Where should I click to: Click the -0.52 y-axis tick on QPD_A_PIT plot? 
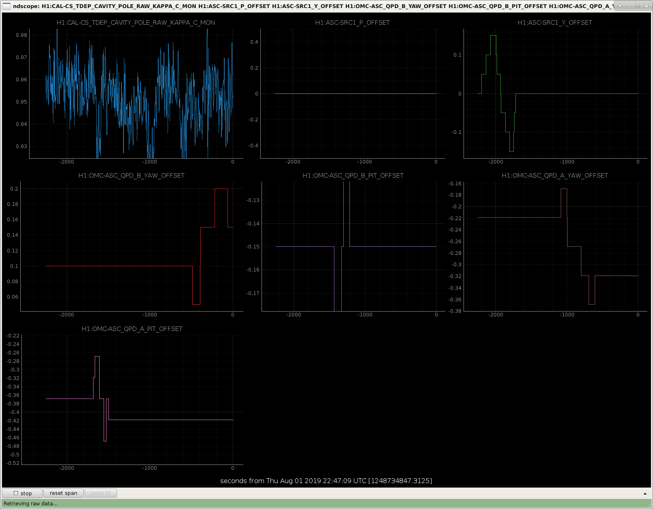pyautogui.click(x=13, y=463)
